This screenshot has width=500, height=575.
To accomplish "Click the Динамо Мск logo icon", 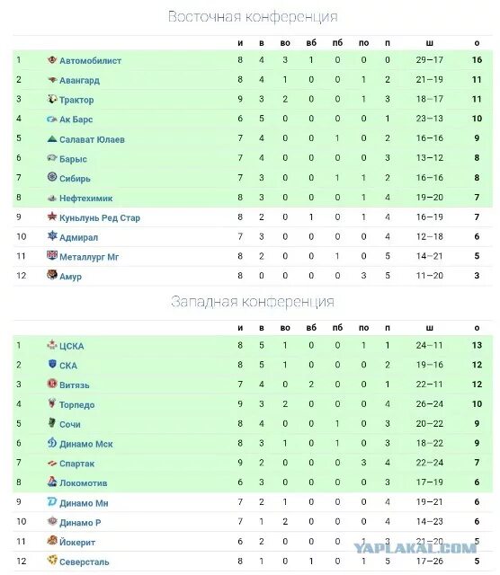I will pos(52,443).
